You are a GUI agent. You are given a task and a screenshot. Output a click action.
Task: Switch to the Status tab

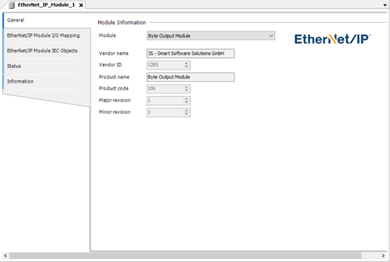point(47,66)
